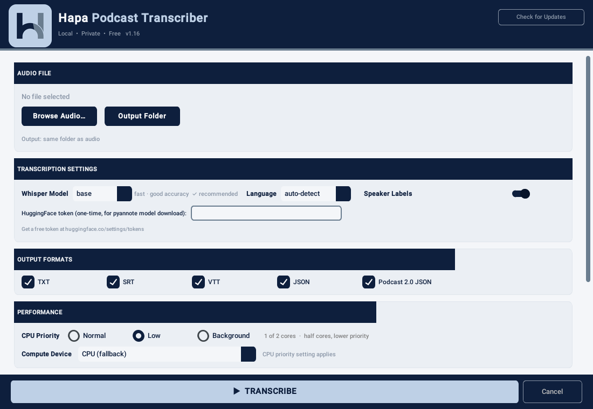Image resolution: width=593 pixels, height=409 pixels.
Task: Select Low CPU priority
Action: click(x=139, y=336)
